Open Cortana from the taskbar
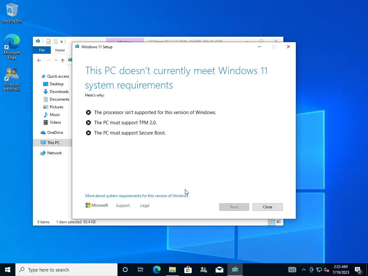This screenshot has width=368, height=276. [x=125, y=270]
